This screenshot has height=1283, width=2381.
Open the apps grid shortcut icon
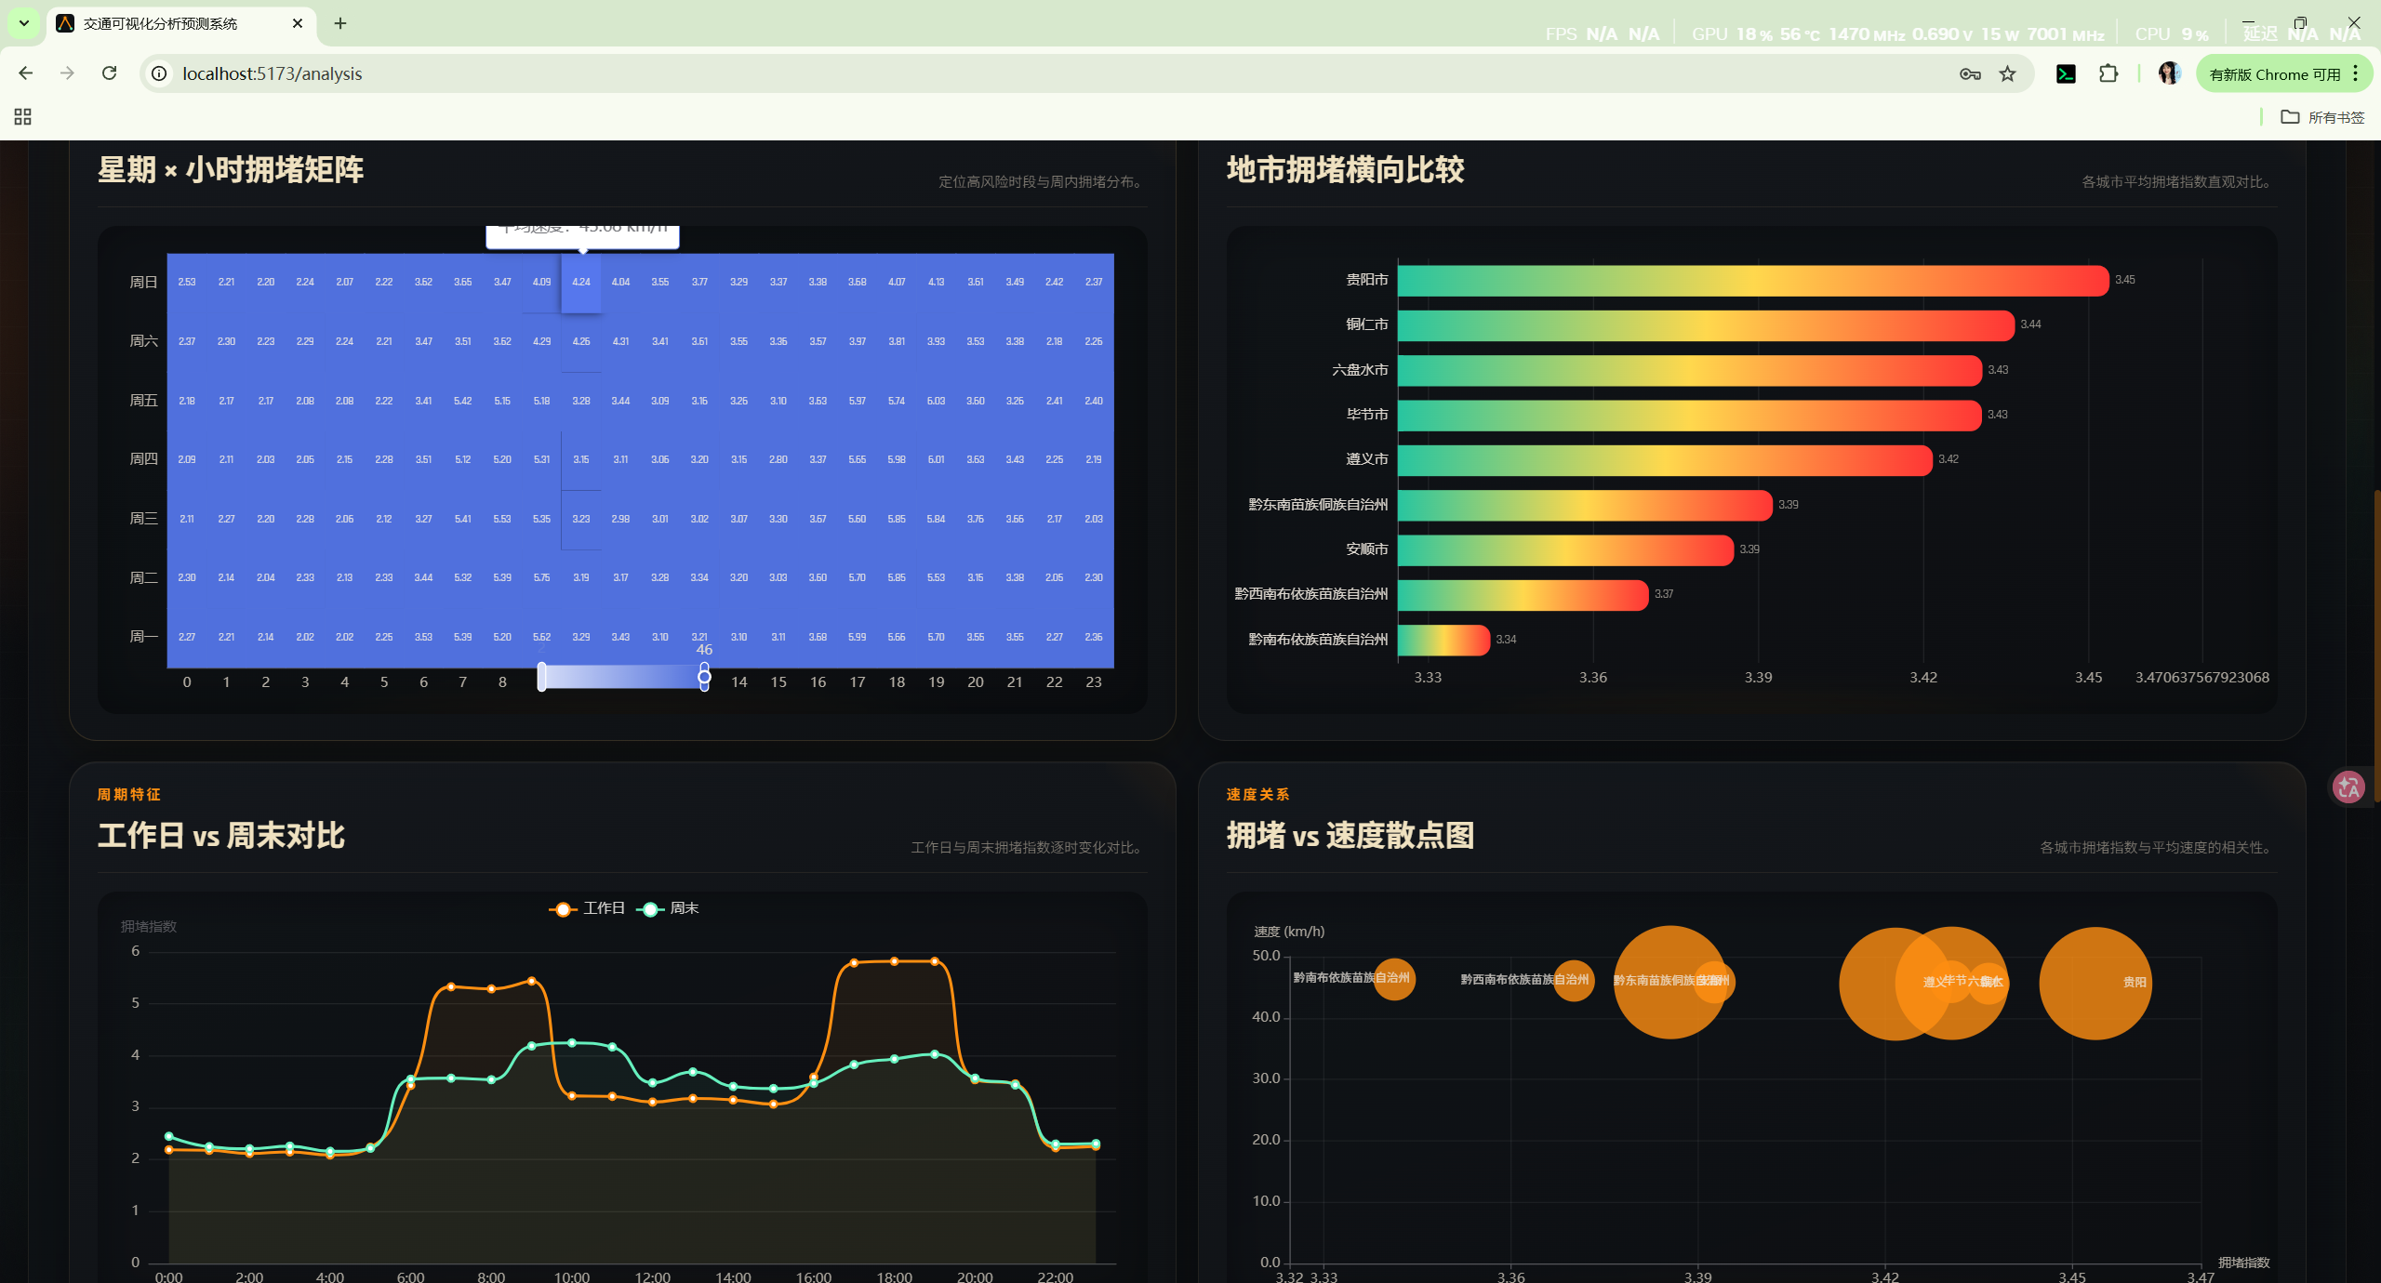click(22, 117)
